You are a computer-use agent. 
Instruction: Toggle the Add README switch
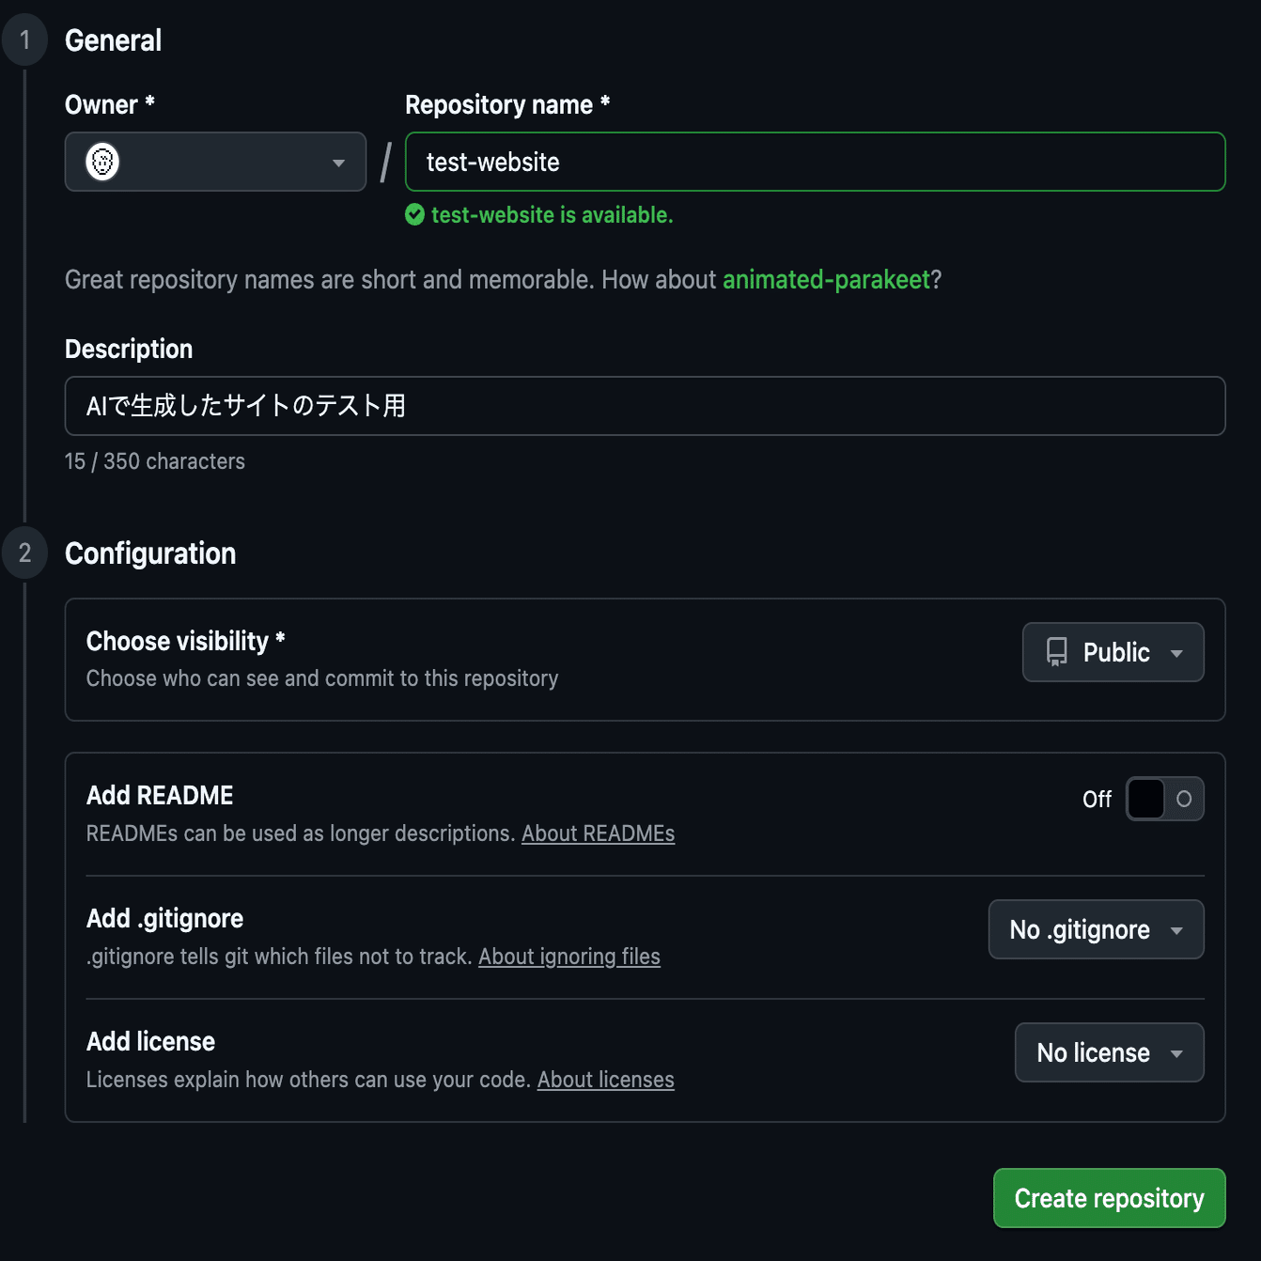1164,799
